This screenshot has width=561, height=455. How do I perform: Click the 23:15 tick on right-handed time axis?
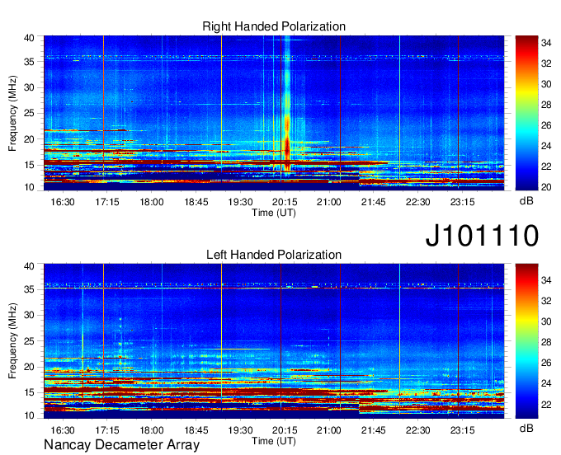pos(462,202)
